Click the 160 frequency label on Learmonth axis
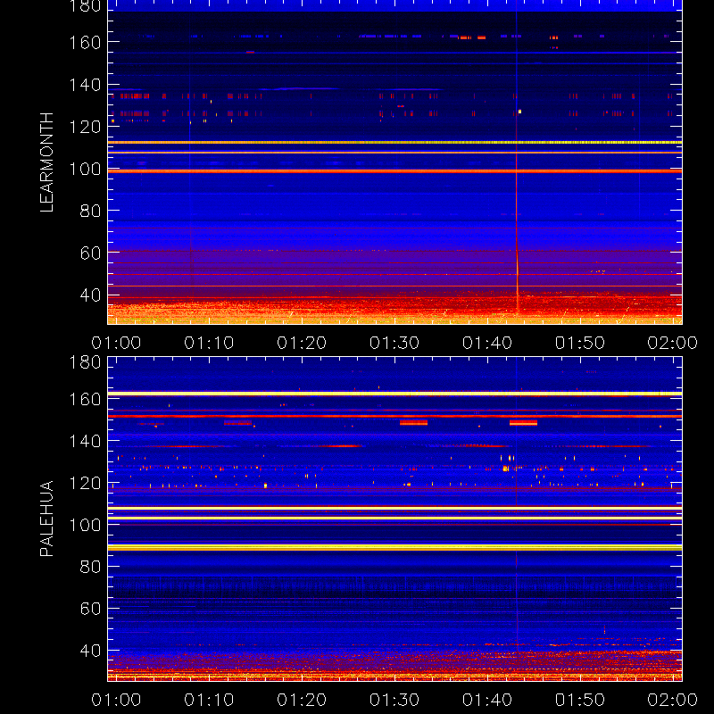The width and height of the screenshot is (714, 714). click(85, 43)
